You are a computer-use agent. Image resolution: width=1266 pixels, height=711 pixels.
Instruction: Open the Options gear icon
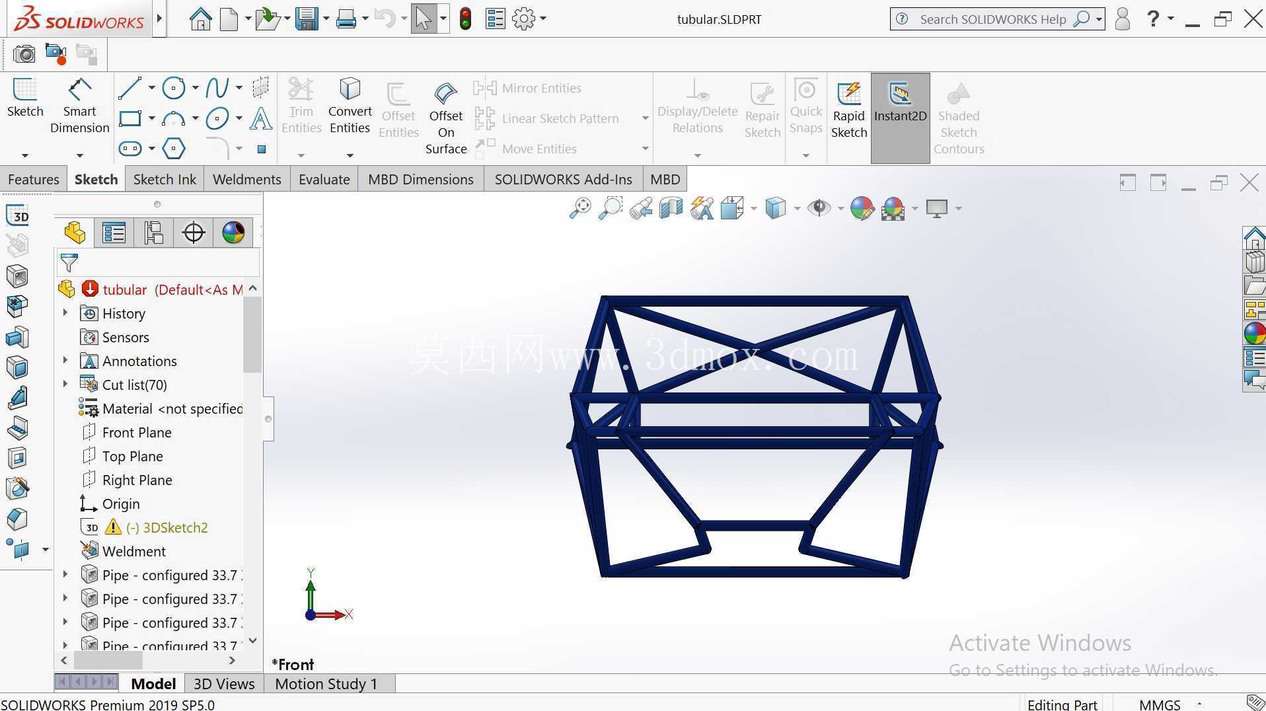(x=524, y=19)
